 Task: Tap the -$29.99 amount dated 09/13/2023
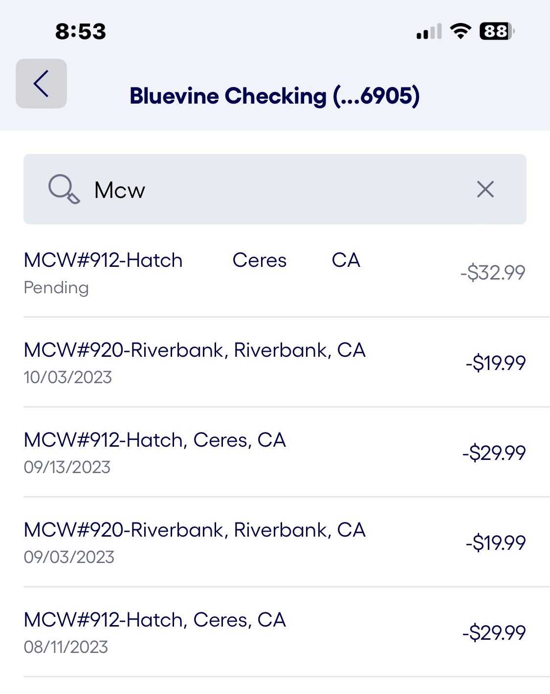pyautogui.click(x=494, y=453)
